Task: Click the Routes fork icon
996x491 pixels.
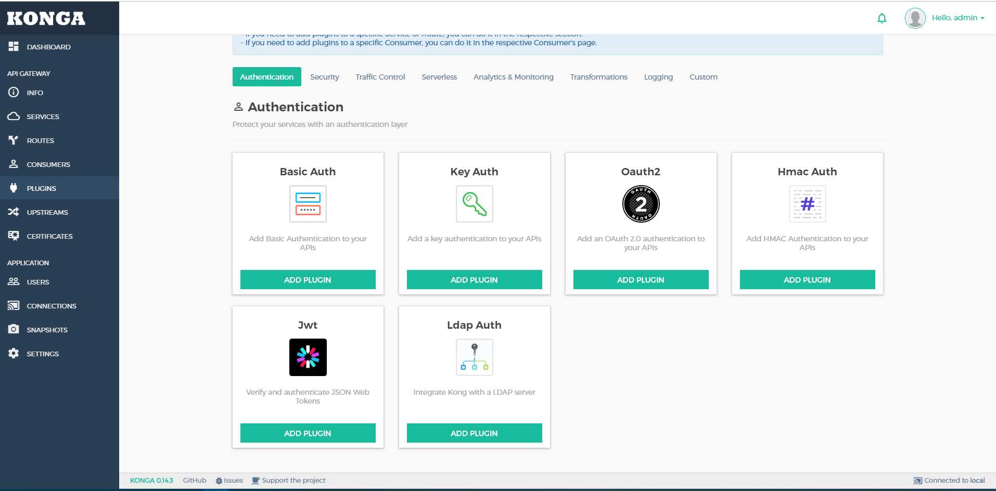Action: coord(14,140)
